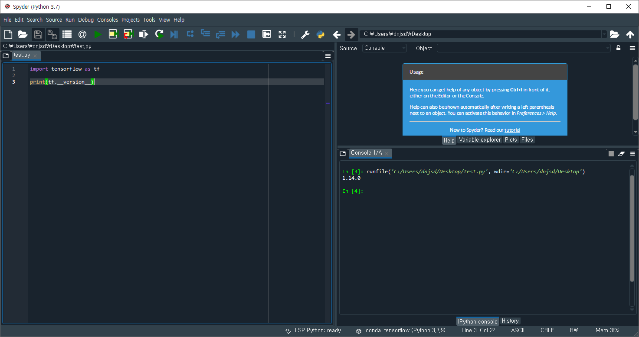Interrupt the kernel stop icon
This screenshot has width=639, height=337.
coord(611,153)
